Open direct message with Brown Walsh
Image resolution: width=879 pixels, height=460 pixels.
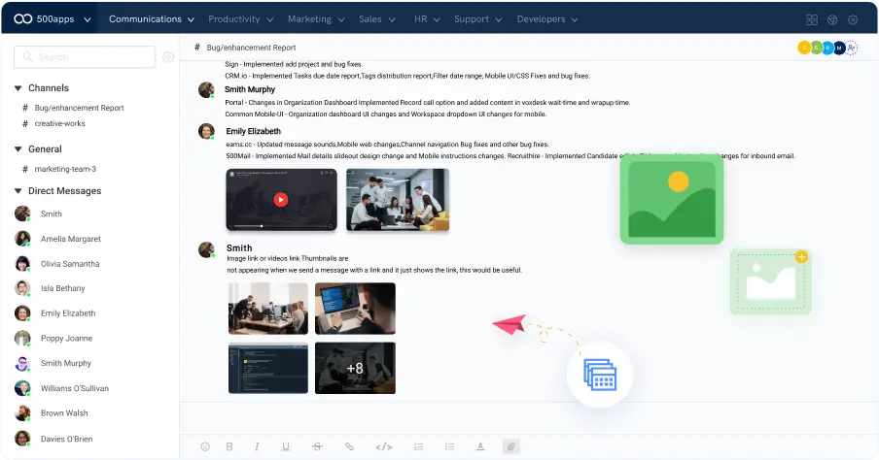click(51, 413)
